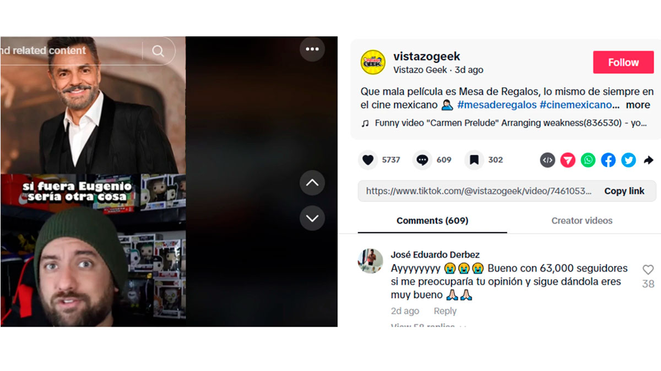Switch to the Creator videos tab
The width and height of the screenshot is (661, 371).
point(582,220)
